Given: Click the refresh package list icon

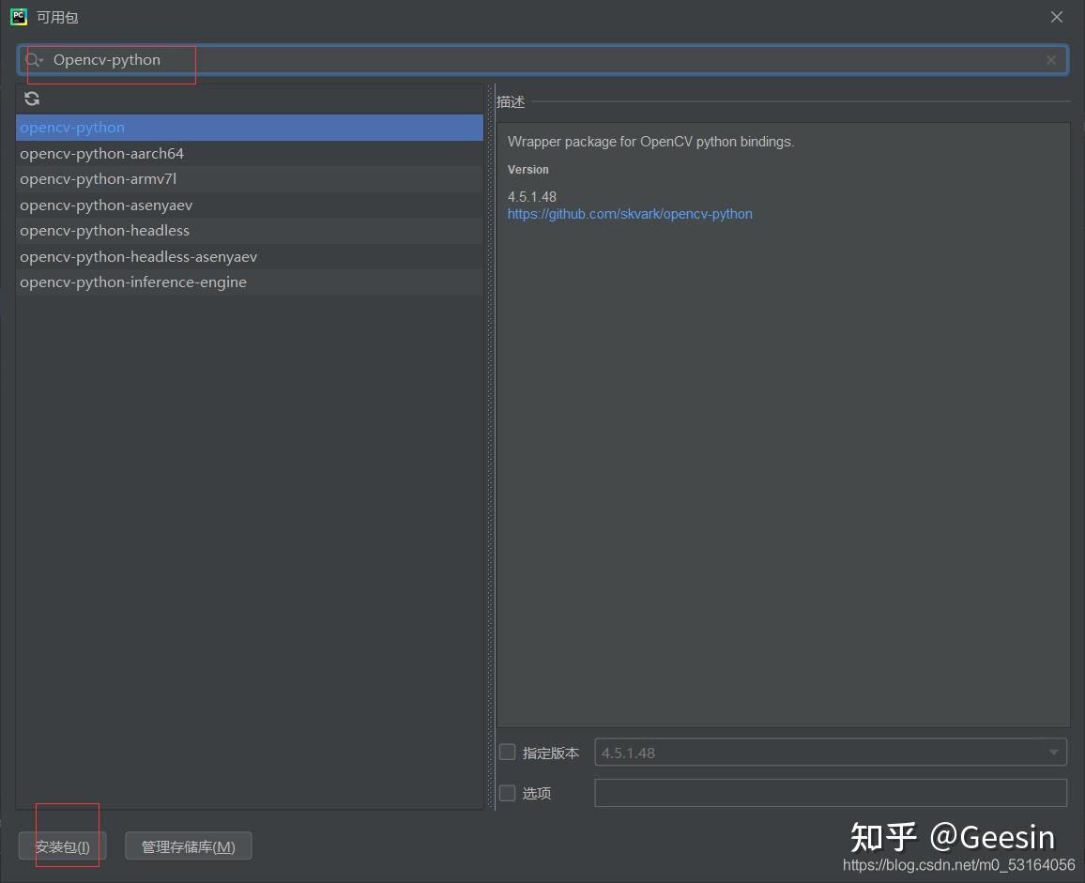Looking at the screenshot, I should point(31,99).
